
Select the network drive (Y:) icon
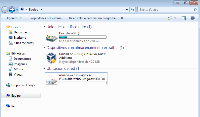coord(51,80)
